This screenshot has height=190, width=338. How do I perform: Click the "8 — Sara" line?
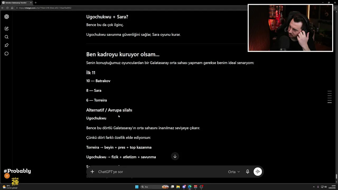coord(94,90)
